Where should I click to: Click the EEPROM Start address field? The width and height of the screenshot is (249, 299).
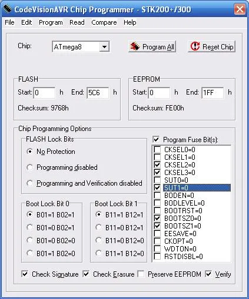[159, 93]
